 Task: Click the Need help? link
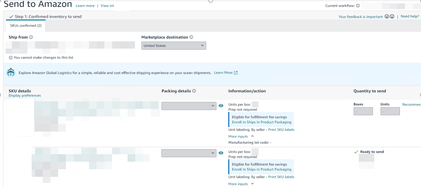point(410,16)
